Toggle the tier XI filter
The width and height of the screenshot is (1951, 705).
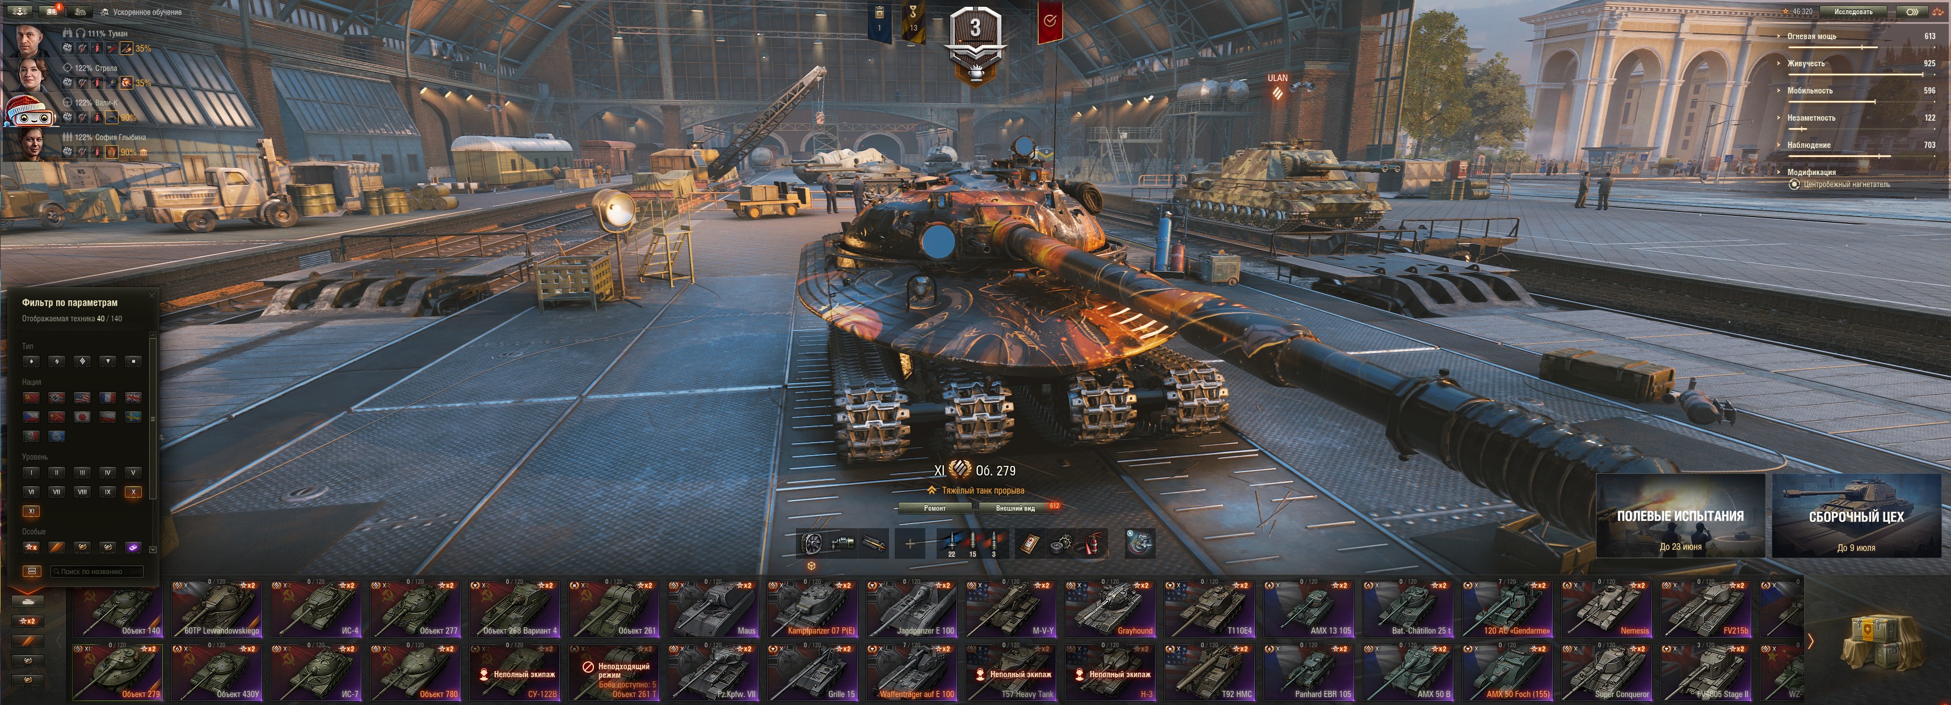point(31,511)
